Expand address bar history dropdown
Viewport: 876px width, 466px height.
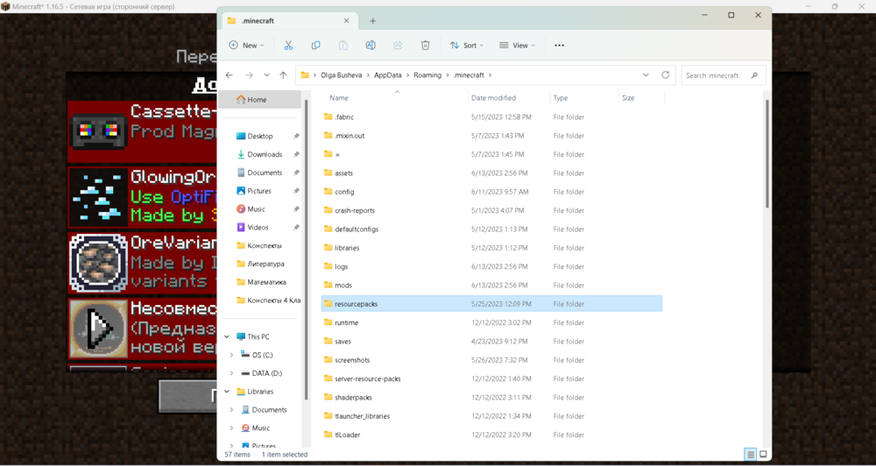[x=646, y=74]
